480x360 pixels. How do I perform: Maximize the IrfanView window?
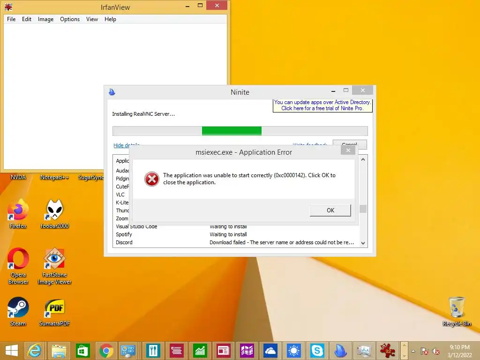click(x=200, y=5)
